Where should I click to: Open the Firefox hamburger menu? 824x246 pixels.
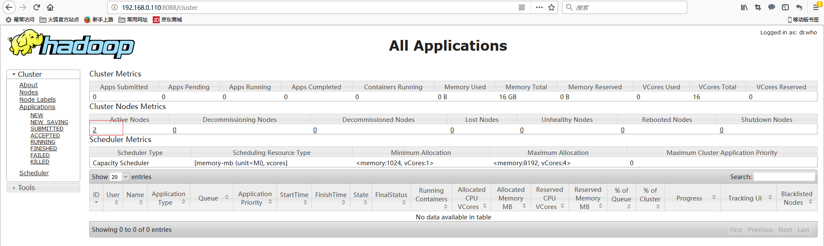click(x=816, y=7)
